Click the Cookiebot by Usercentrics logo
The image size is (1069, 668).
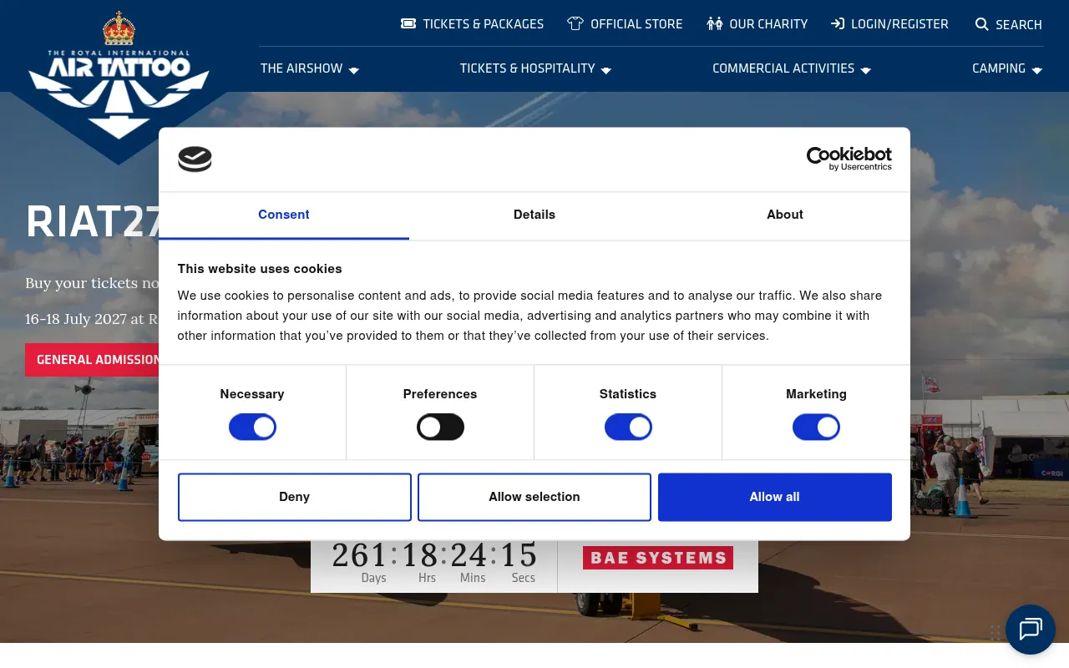click(849, 159)
